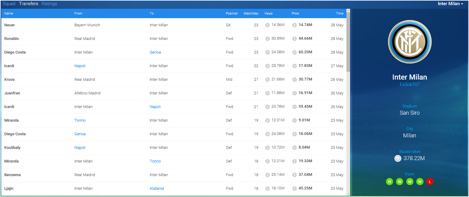The image size is (469, 197).
Task: Switch to the Ratings tab
Action: pyautogui.click(x=49, y=4)
